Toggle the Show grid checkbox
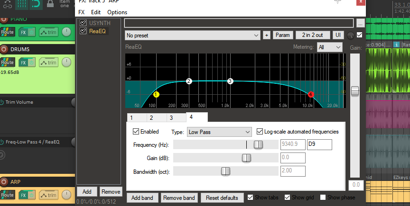This screenshot has width=410, height=206. pyautogui.click(x=288, y=197)
